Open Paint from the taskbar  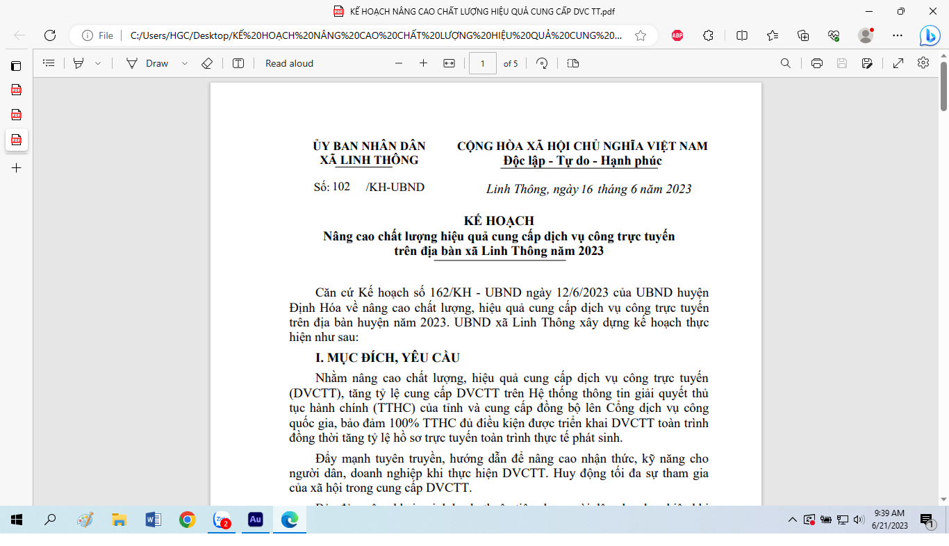pos(85,520)
